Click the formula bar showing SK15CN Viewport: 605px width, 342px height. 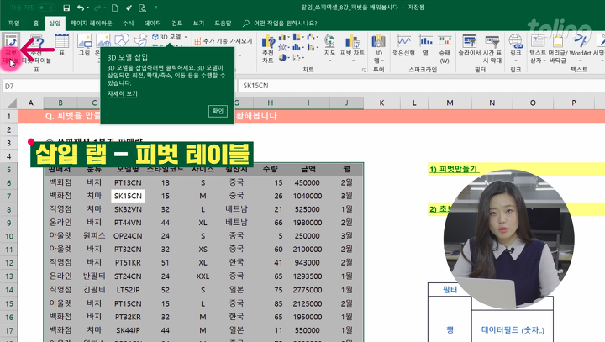tap(421, 86)
